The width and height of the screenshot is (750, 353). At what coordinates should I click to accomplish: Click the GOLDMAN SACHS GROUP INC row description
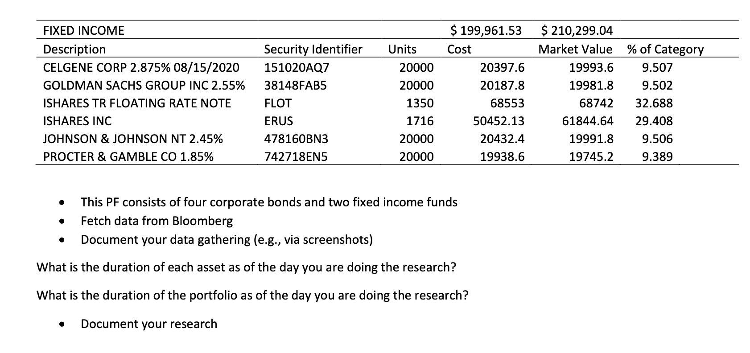click(144, 86)
